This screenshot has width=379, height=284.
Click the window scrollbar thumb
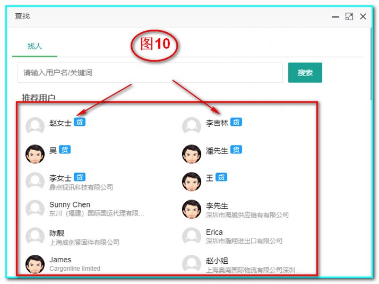click(x=371, y=64)
